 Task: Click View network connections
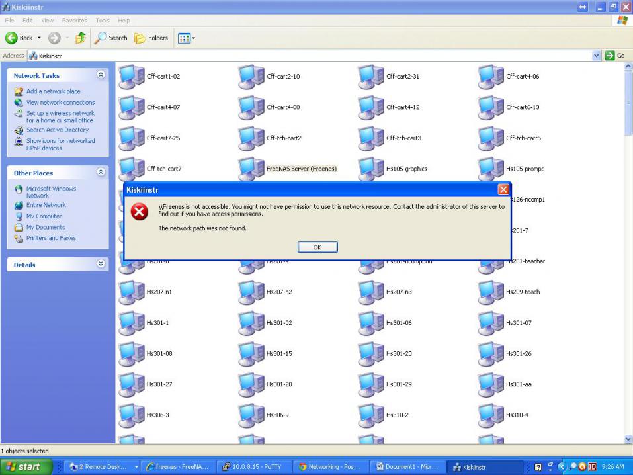(61, 102)
